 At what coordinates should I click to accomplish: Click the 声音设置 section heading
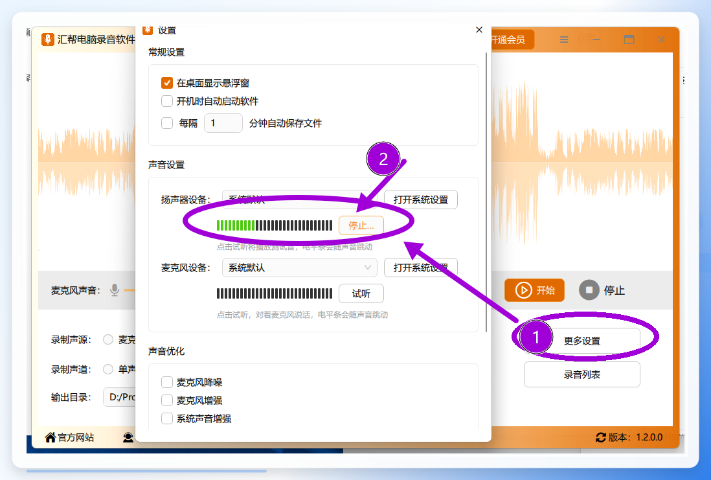[x=166, y=165]
